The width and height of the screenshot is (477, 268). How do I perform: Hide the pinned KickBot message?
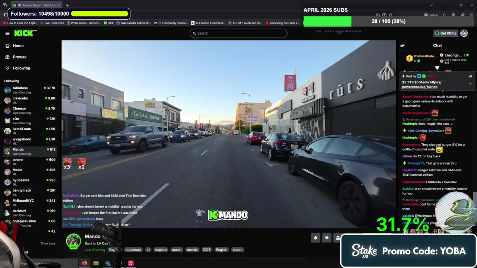(470, 76)
